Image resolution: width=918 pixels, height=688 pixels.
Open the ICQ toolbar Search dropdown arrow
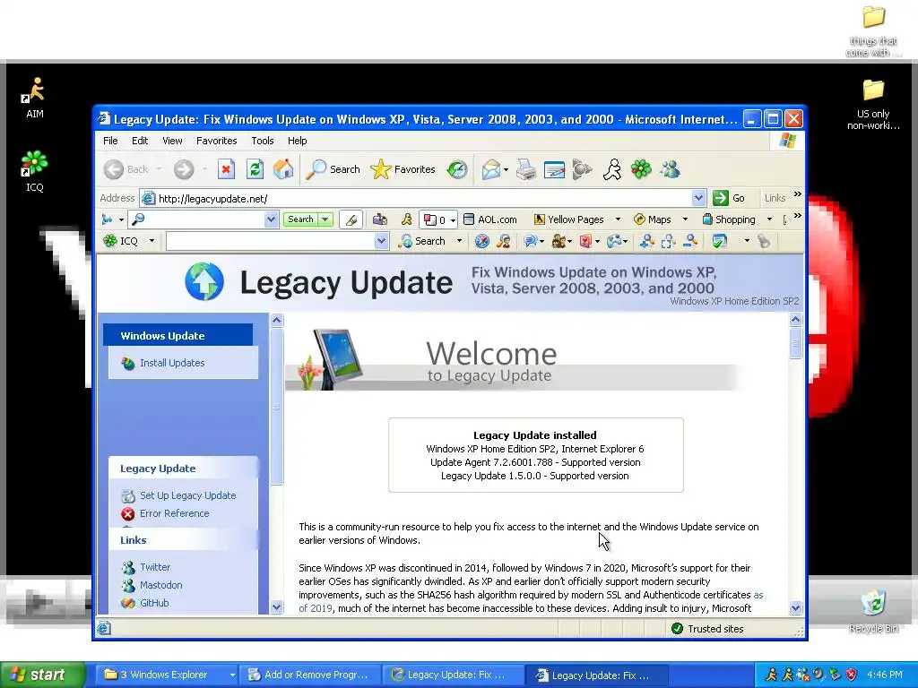point(459,241)
